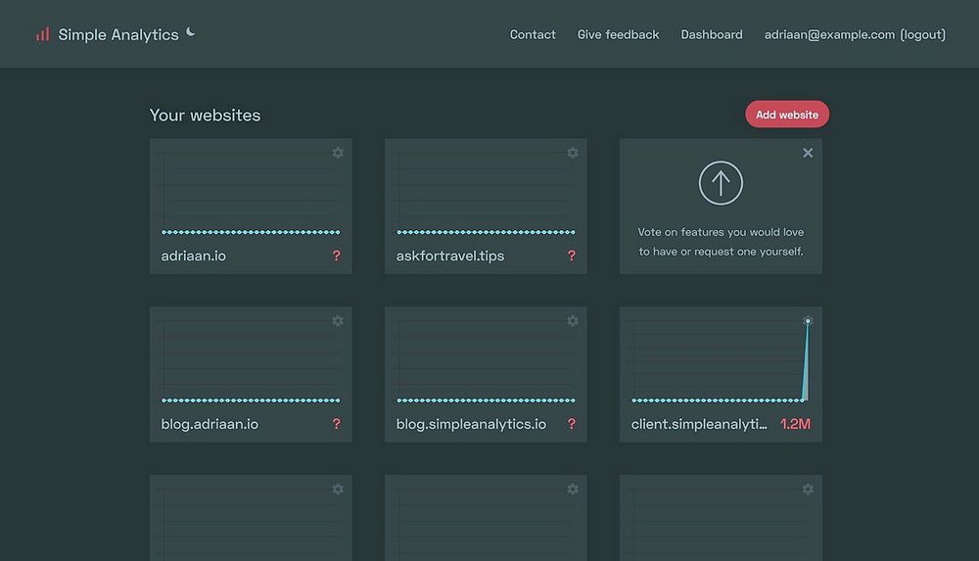979x561 pixels.
Task: Click the blog.simpleanalytics.io site name
Action: 472,424
